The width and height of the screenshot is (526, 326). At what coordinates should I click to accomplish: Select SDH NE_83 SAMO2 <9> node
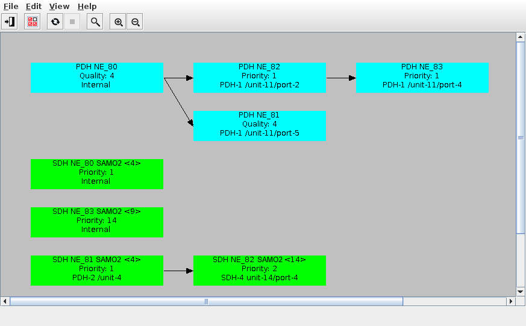click(97, 222)
